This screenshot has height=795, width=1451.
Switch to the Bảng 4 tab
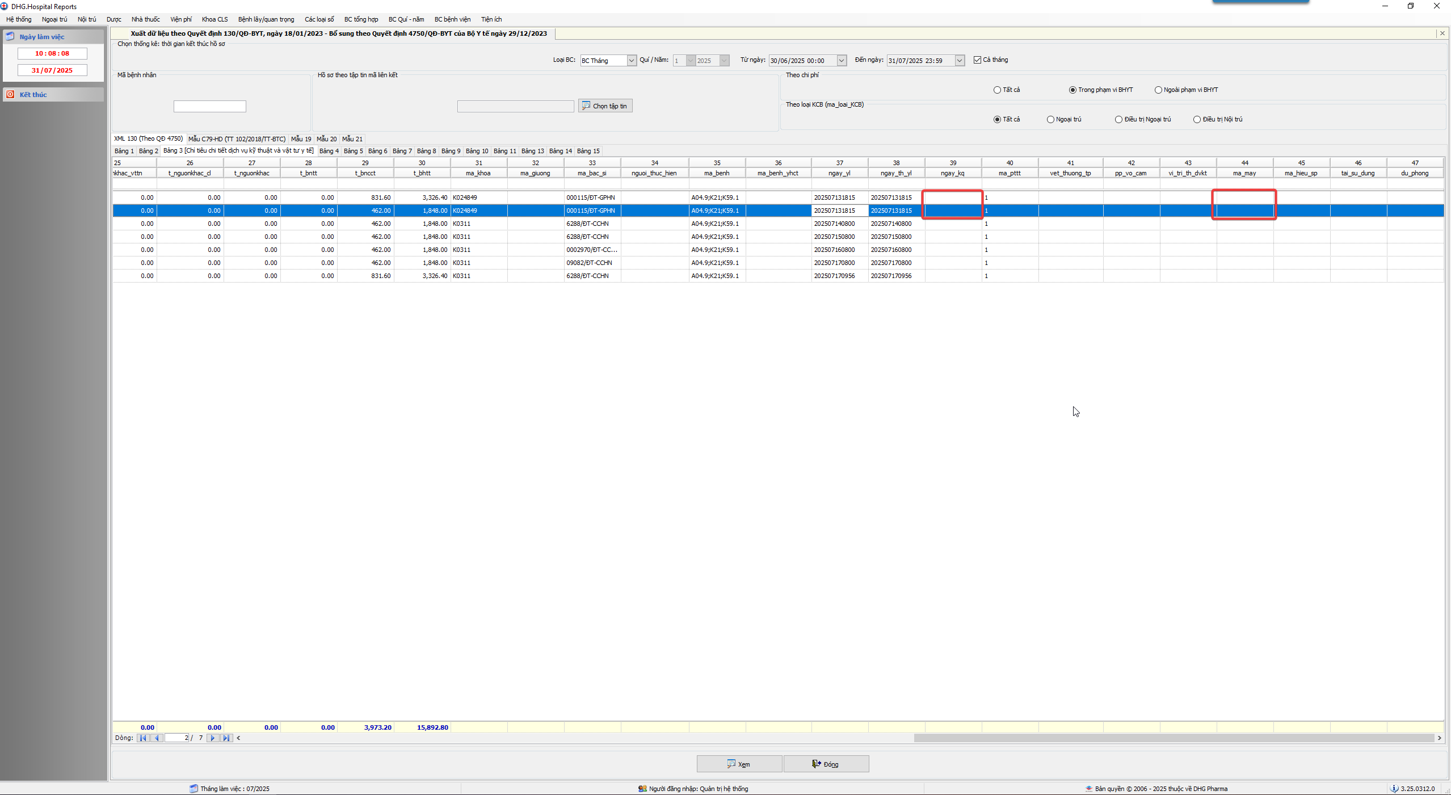click(329, 151)
